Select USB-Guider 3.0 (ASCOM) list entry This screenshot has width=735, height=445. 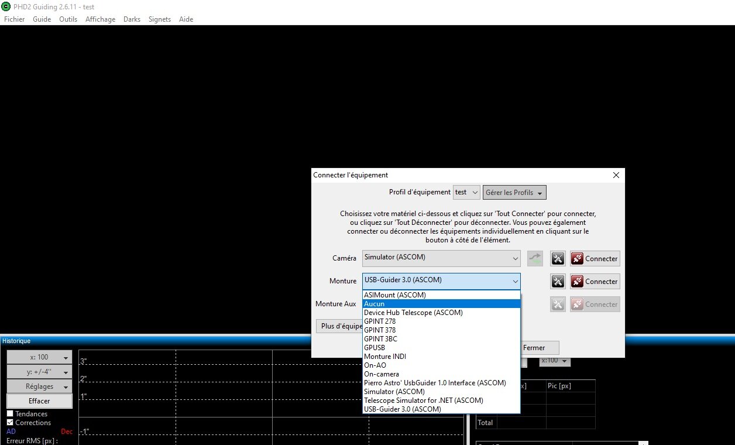pyautogui.click(x=441, y=409)
